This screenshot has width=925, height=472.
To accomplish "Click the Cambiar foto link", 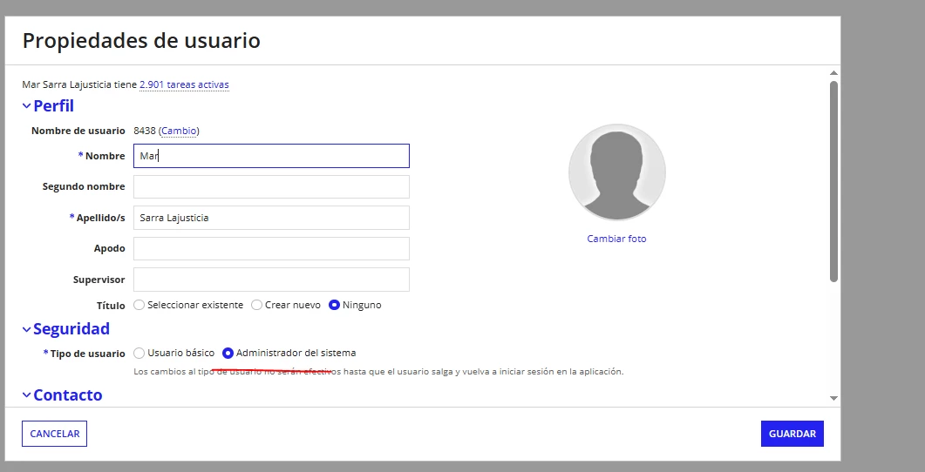I will (x=616, y=239).
